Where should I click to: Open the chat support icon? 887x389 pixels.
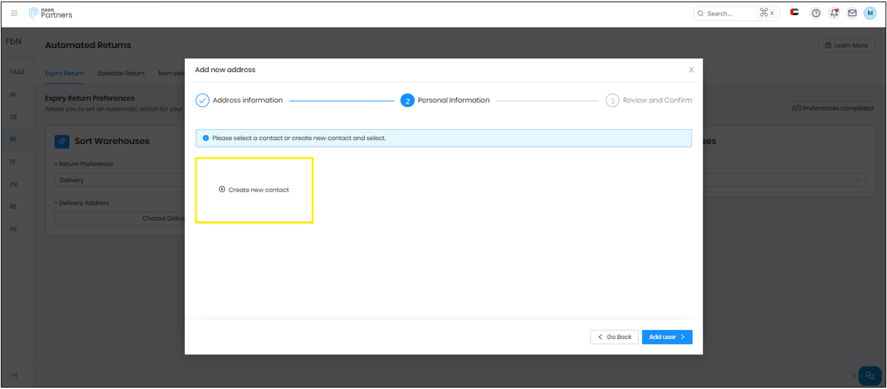869,376
